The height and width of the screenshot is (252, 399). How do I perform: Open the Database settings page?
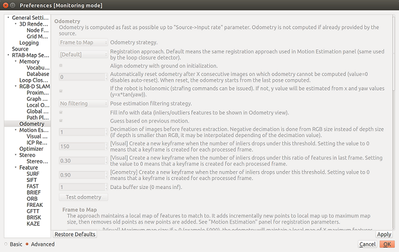pos(38,74)
